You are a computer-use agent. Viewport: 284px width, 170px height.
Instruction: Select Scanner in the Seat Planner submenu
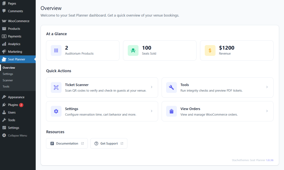[x=8, y=80]
